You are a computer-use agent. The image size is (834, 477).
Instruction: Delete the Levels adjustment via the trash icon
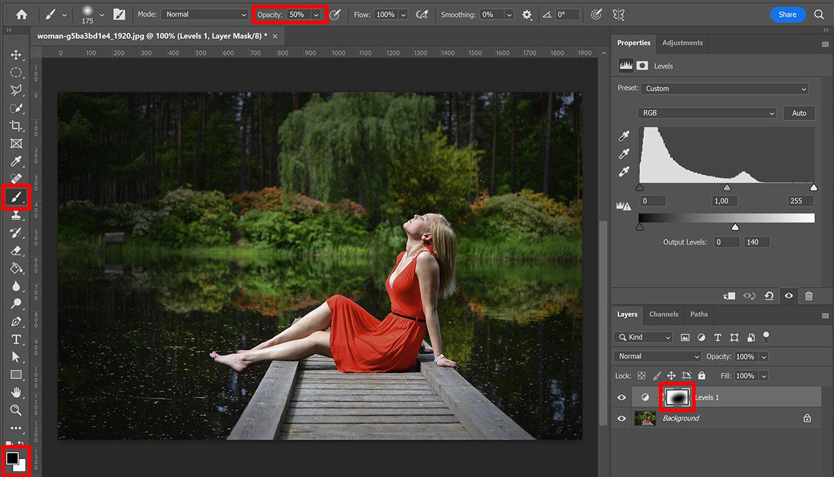[808, 296]
